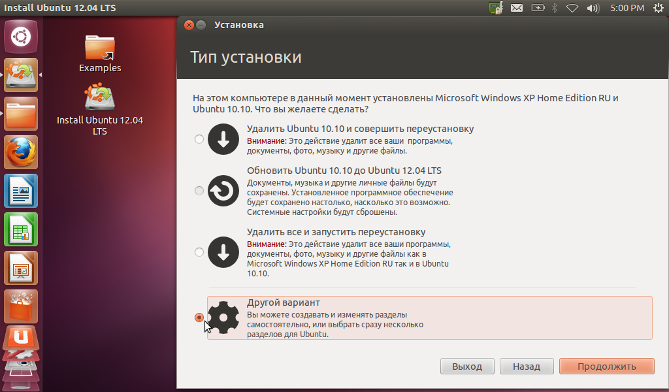Launch Firefox web browser from launcher
Viewport: 669px width, 392px height.
pos(21,152)
